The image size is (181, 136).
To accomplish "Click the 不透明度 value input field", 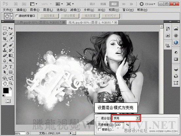I will tap(120, 125).
